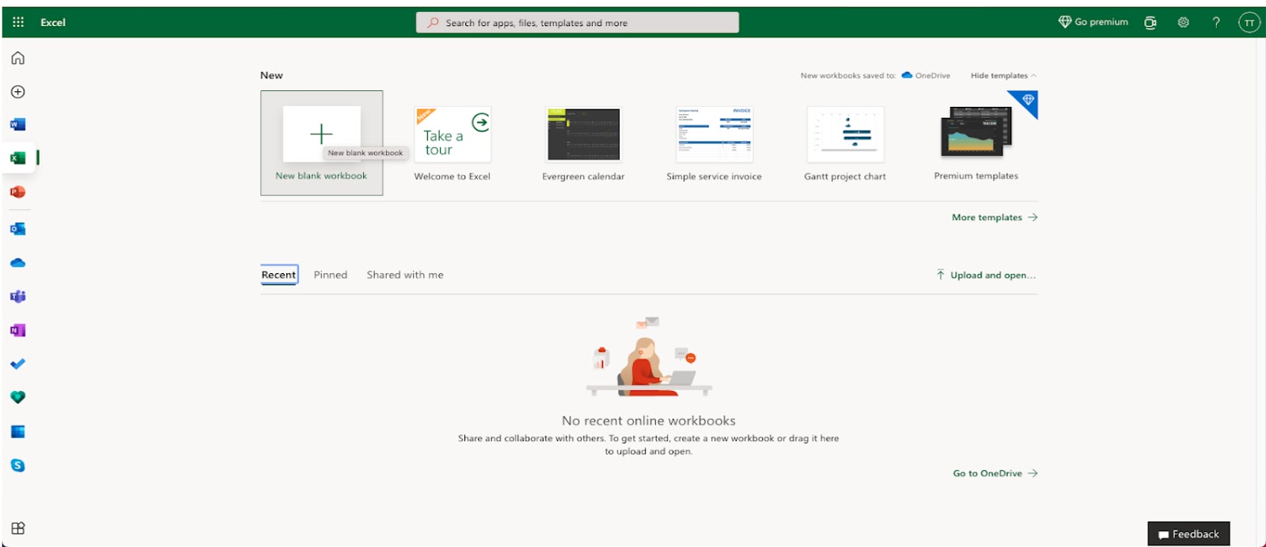Open the help question mark menu
Screen dimensions: 1266x547
[x=1216, y=22]
